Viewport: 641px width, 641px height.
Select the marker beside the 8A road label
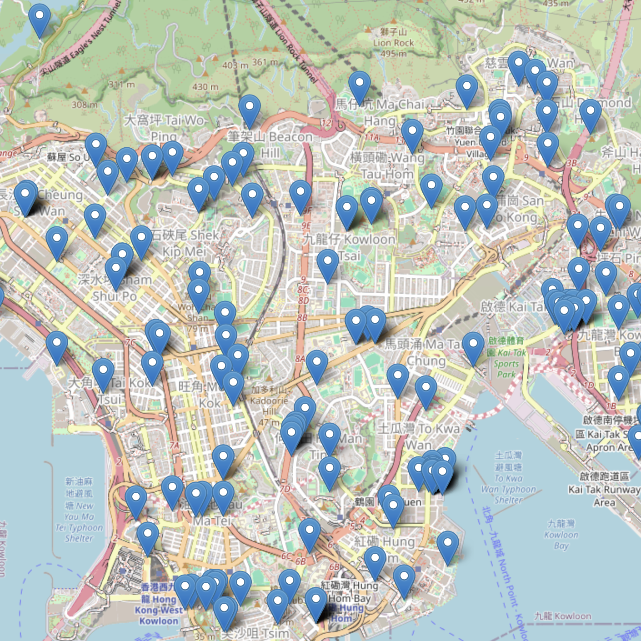click(x=317, y=367)
